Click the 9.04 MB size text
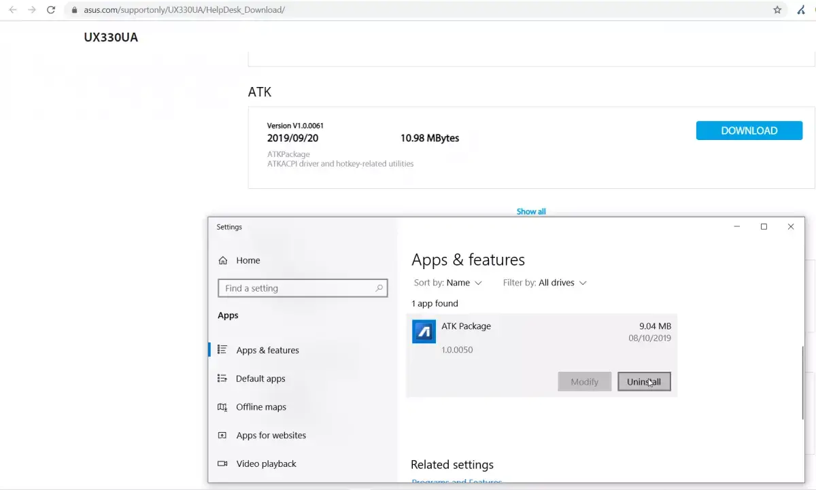The width and height of the screenshot is (816, 490). 655,326
